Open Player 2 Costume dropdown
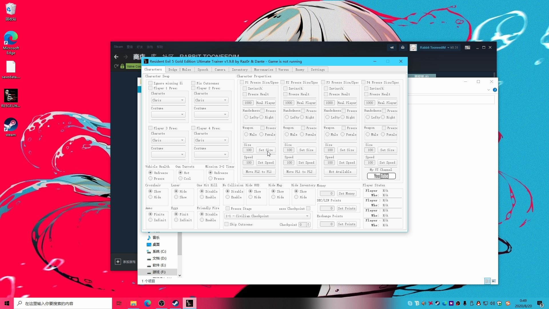549x309 pixels. tap(211, 114)
